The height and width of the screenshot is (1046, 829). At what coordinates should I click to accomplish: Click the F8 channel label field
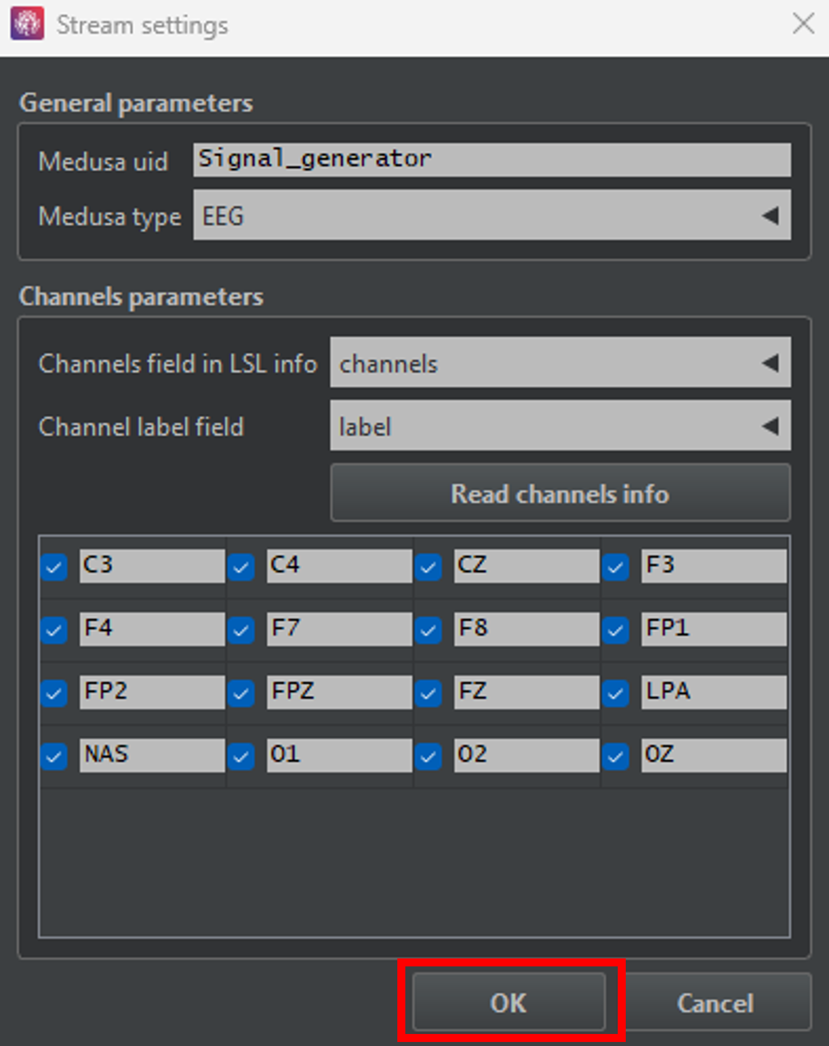[x=526, y=629]
